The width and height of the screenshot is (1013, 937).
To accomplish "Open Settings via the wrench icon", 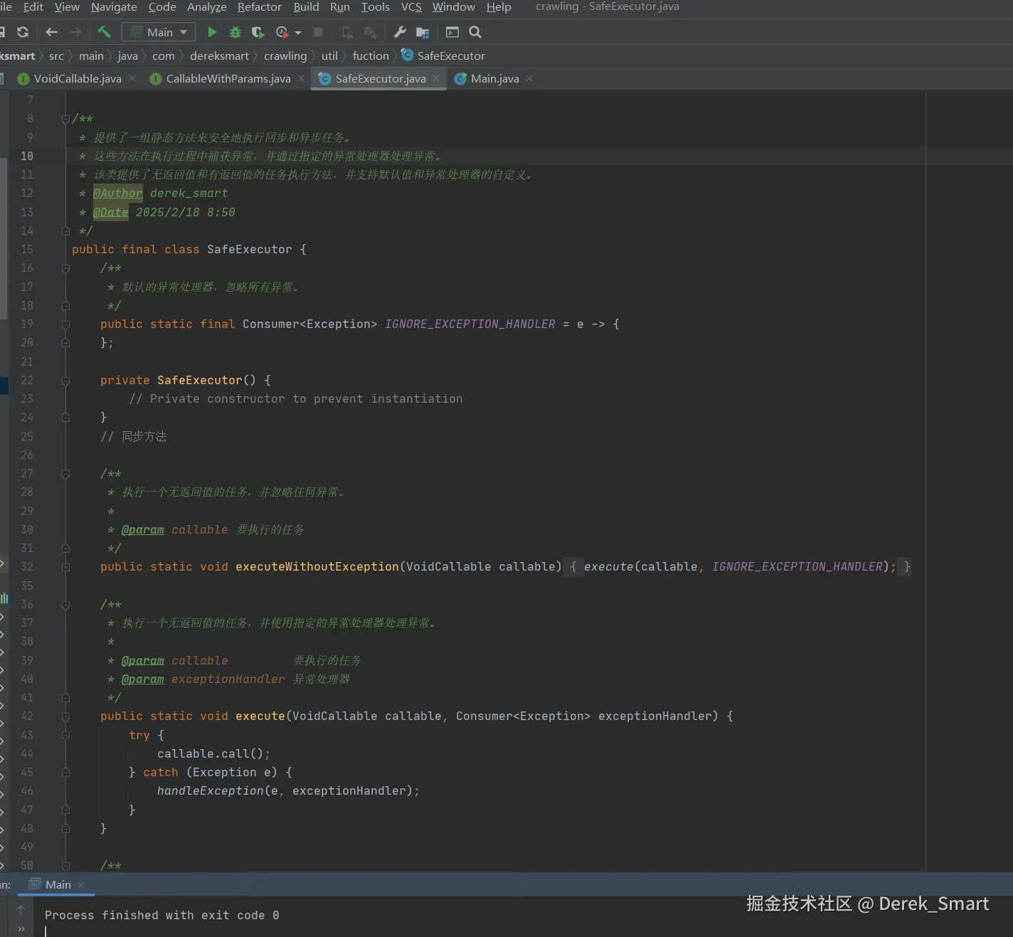I will click(x=400, y=32).
